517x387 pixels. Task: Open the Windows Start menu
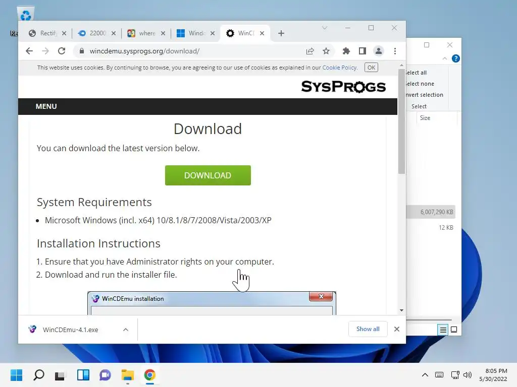[16, 375]
